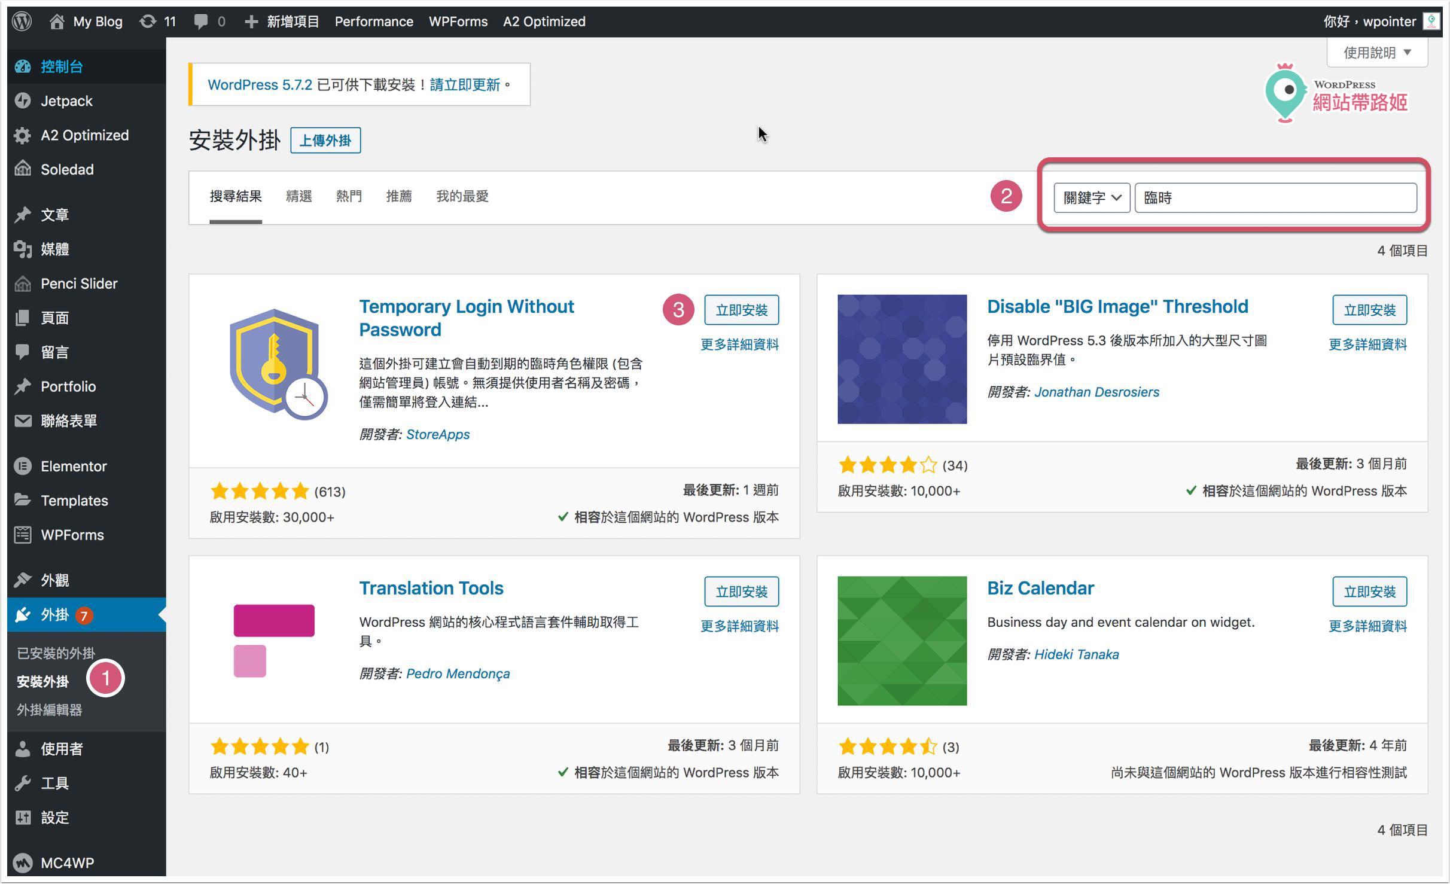Viewport: 1450px width, 884px height.
Task: Click the A2 Optimized gear icon in sidebar
Action: [x=23, y=135]
